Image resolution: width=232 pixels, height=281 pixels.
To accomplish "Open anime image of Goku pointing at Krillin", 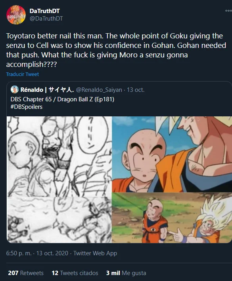I will (x=172, y=218).
